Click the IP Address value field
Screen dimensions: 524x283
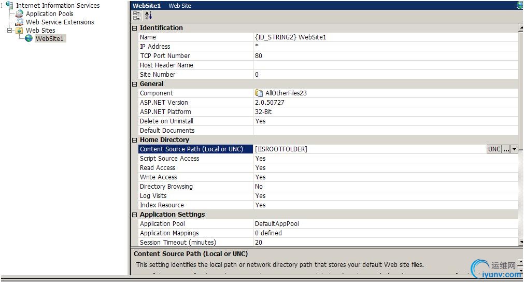tap(386, 47)
